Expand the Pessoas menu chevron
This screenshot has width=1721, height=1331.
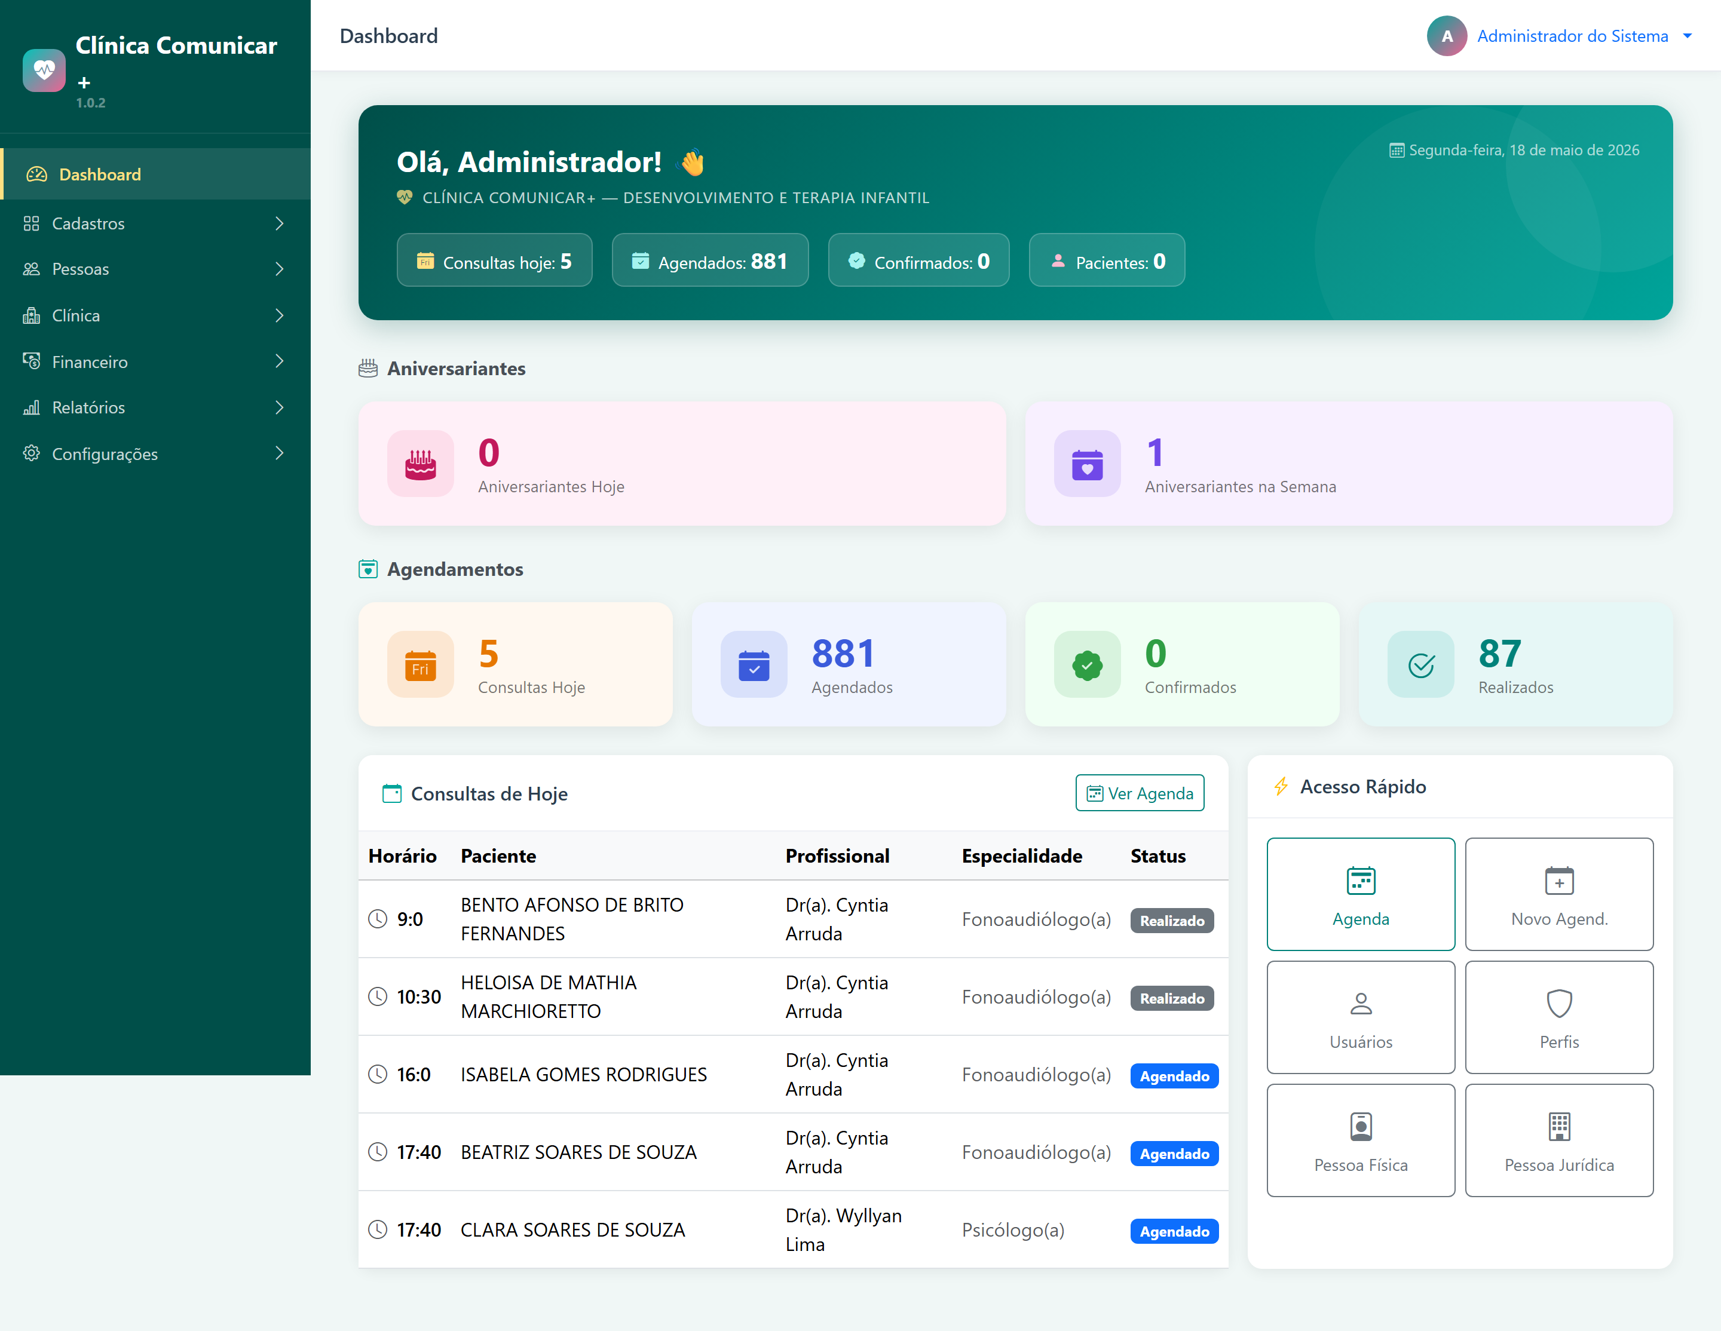click(280, 269)
